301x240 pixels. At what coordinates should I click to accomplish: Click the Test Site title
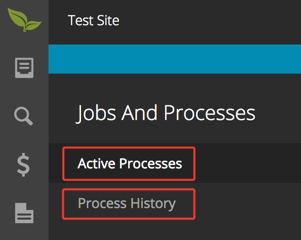94,20
